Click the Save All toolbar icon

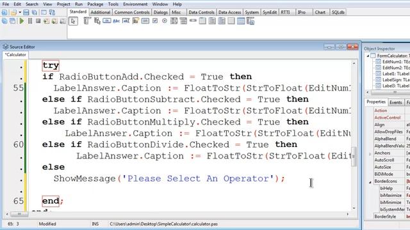pos(34,12)
